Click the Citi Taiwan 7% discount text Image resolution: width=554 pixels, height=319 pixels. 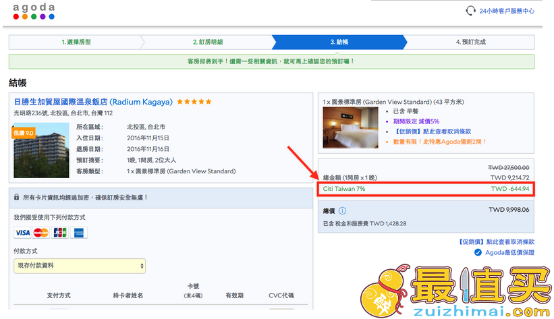[x=343, y=189]
